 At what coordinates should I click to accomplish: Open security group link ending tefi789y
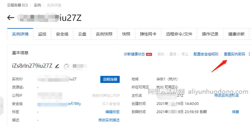59,104
